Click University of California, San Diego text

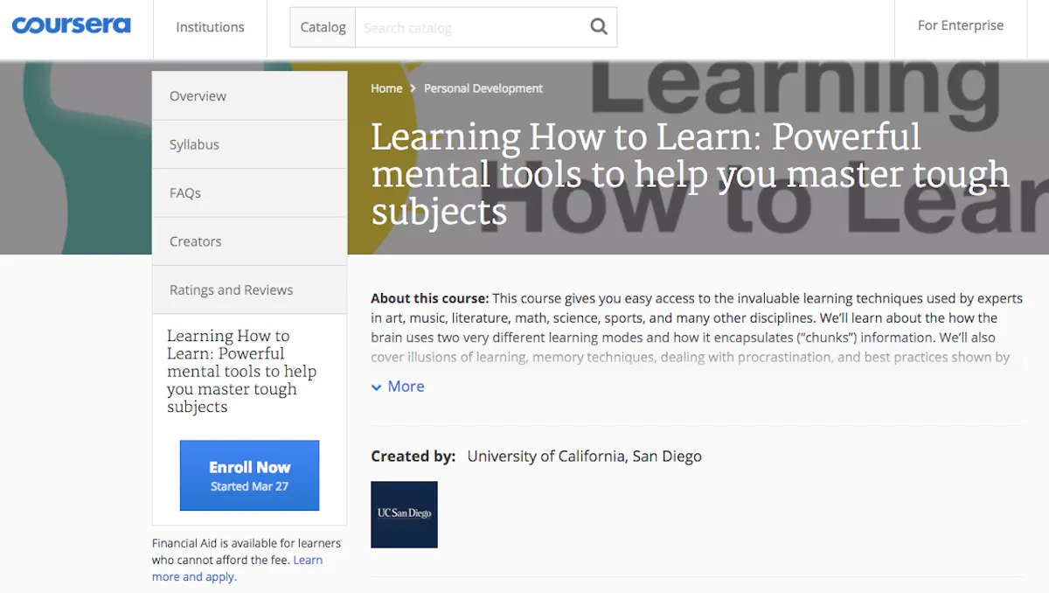[x=584, y=456]
